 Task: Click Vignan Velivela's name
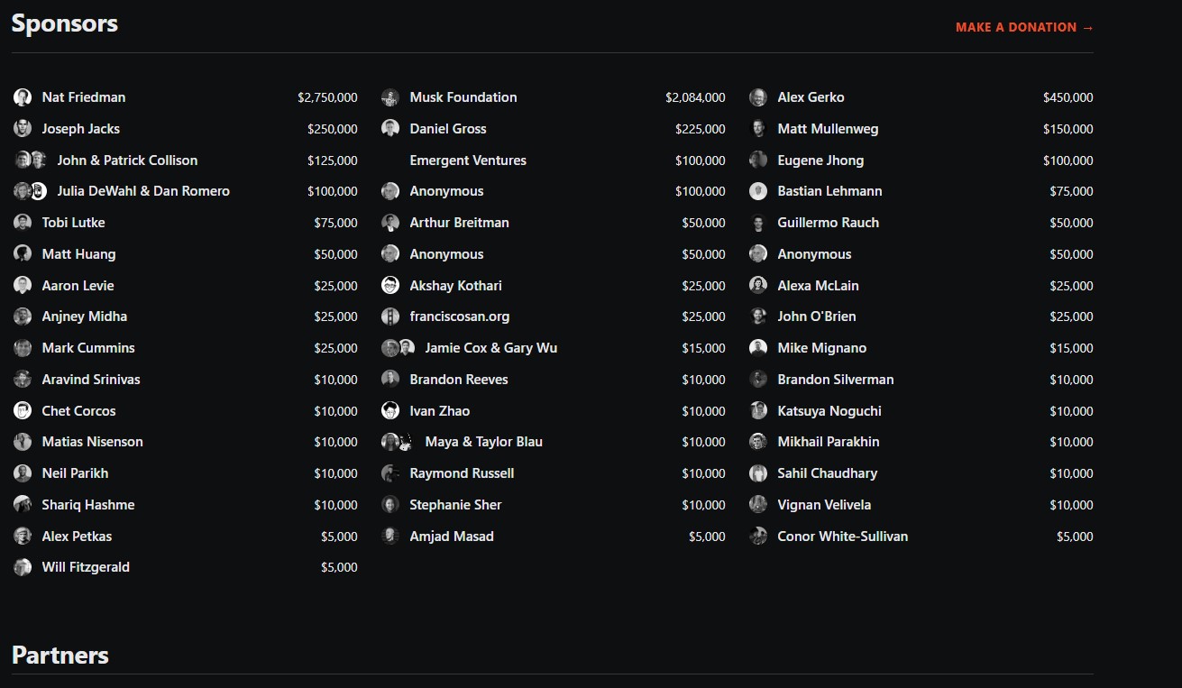(x=824, y=505)
